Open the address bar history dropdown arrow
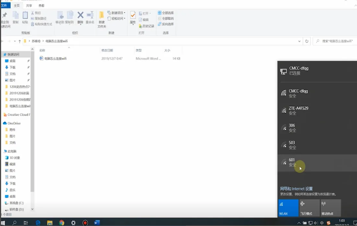Viewport: 357px width, 226px height. tap(300, 41)
